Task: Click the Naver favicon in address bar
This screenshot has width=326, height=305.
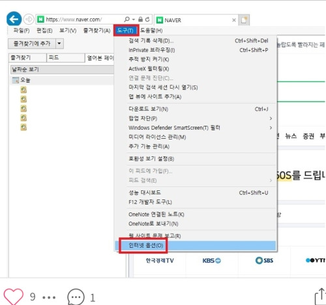Action: [40, 20]
